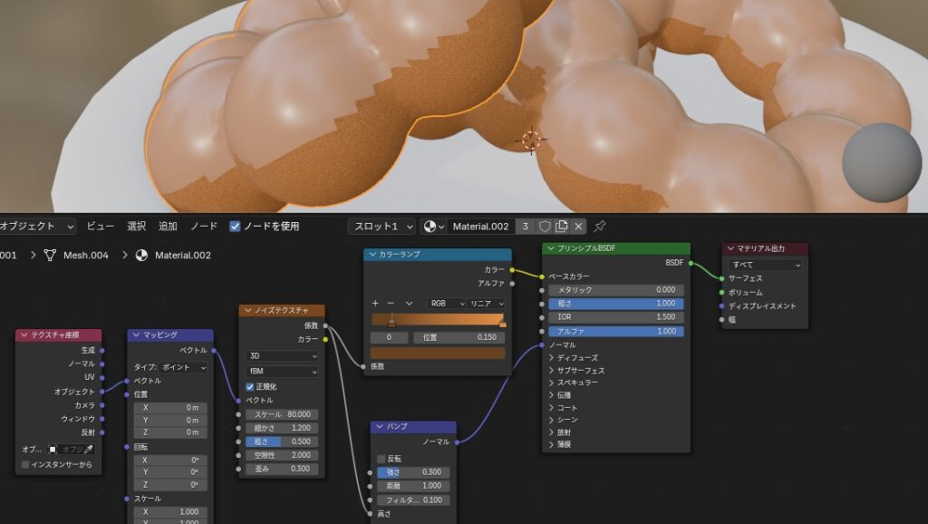Screen dimensions: 928x524
Task: Remove color stop with the minus icon
Action: tap(391, 303)
